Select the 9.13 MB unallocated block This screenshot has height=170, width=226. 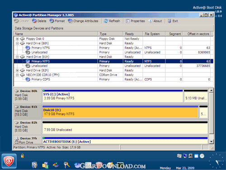196,96
